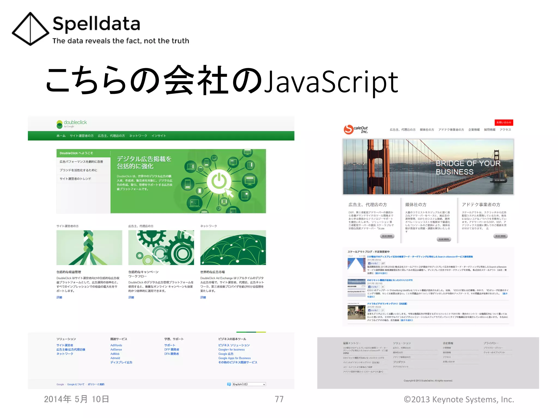Open ビジネス ソリューション footer link
This screenshot has height=418, width=558.
tap(234, 345)
